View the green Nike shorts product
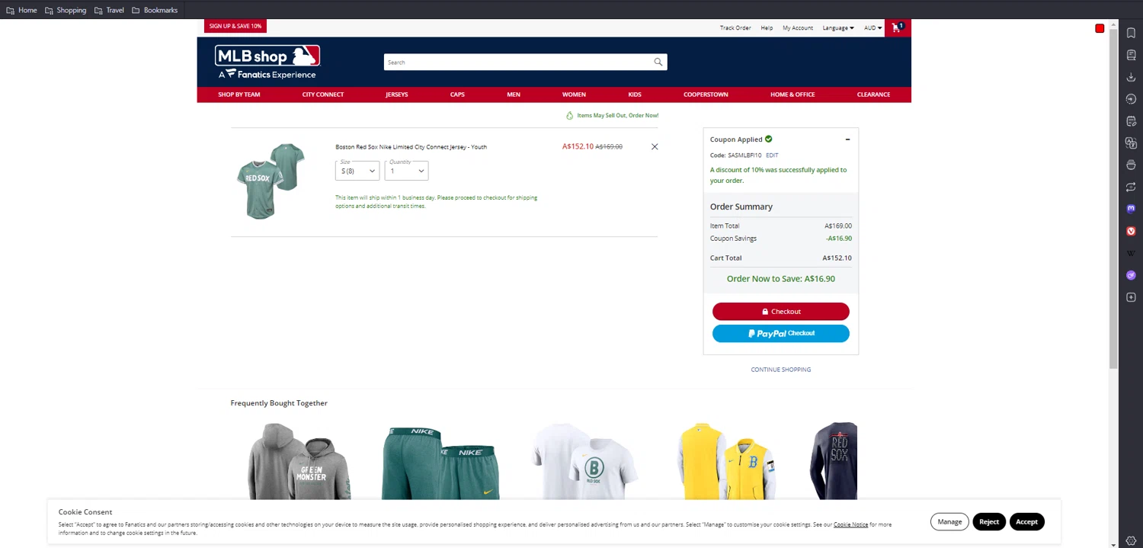 click(x=440, y=462)
